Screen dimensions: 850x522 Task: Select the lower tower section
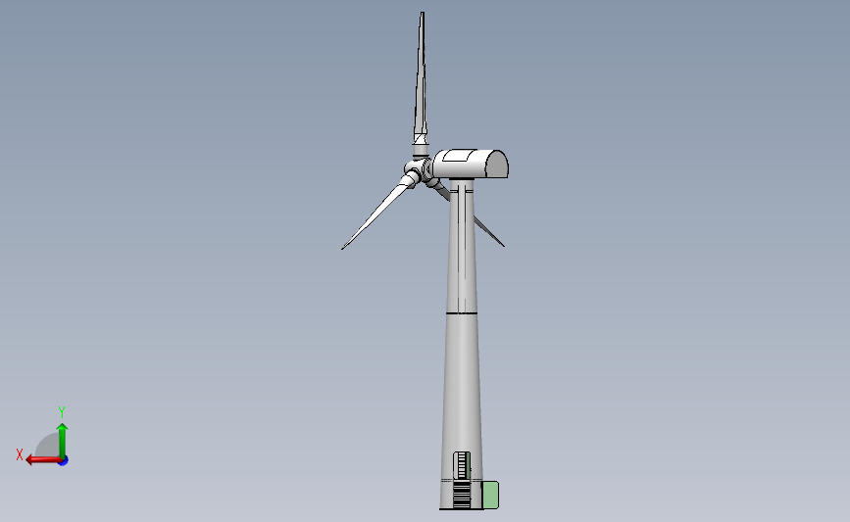coord(462,385)
